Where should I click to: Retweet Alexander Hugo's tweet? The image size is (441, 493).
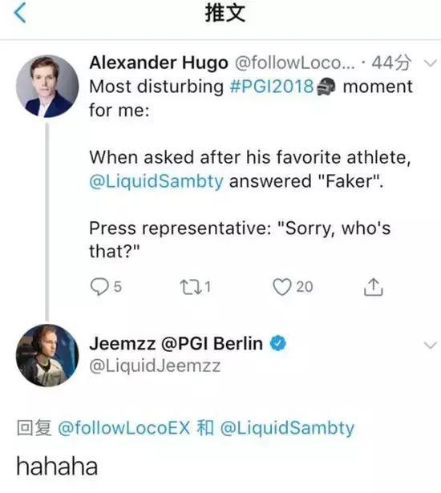click(195, 287)
